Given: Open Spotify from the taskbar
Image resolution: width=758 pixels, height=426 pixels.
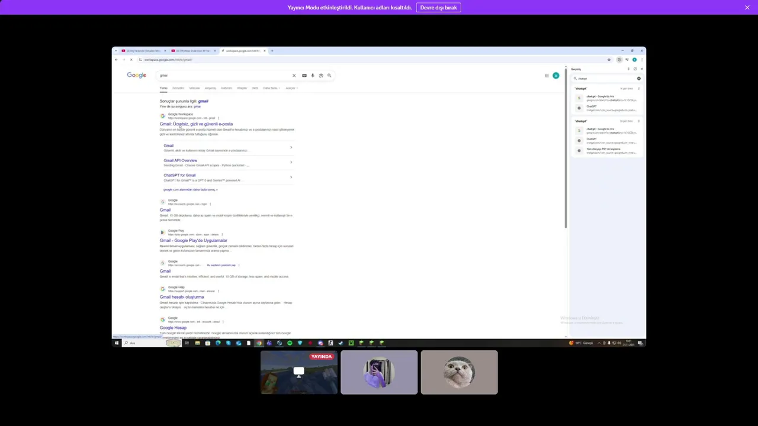Looking at the screenshot, I should pos(290,343).
